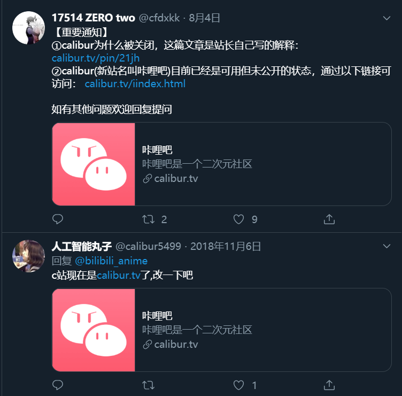Open 咔哩吧 link card in first tweet
Viewport: 402px width, 396px height.
222,164
